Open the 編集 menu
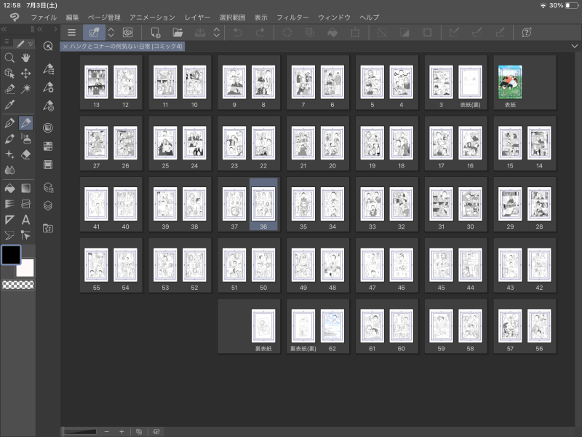Image resolution: width=582 pixels, height=437 pixels. point(72,17)
